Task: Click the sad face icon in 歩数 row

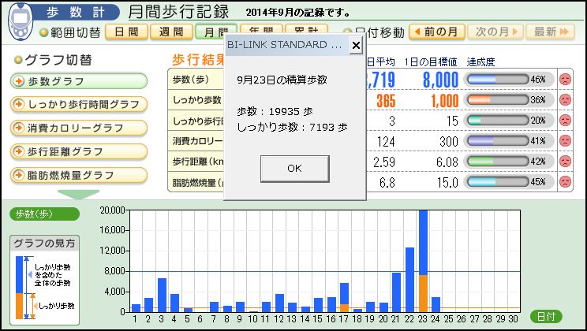Action: 565,80
